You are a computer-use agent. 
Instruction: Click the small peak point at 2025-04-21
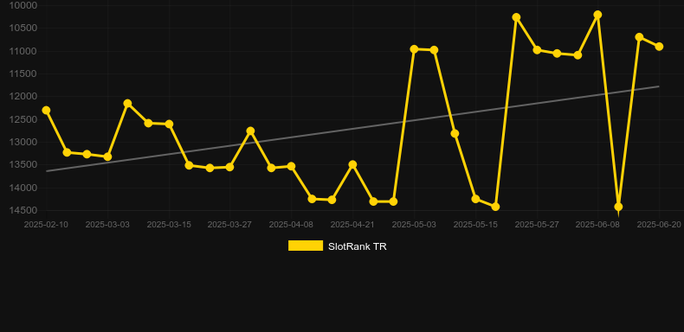(x=352, y=164)
